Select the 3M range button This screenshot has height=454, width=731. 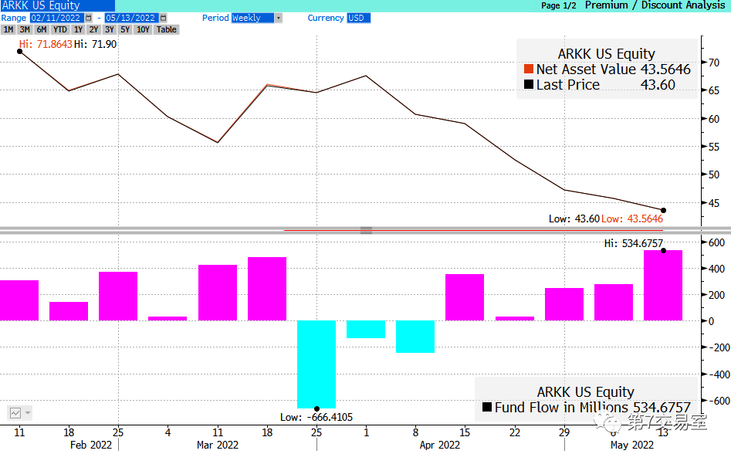25,29
